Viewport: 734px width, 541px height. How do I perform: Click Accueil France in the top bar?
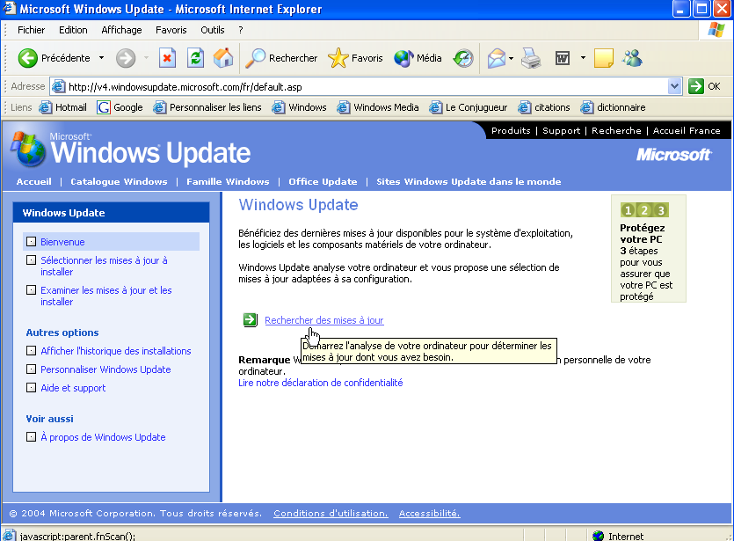pos(687,131)
